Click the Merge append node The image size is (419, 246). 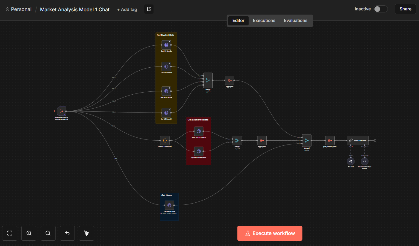208,80
